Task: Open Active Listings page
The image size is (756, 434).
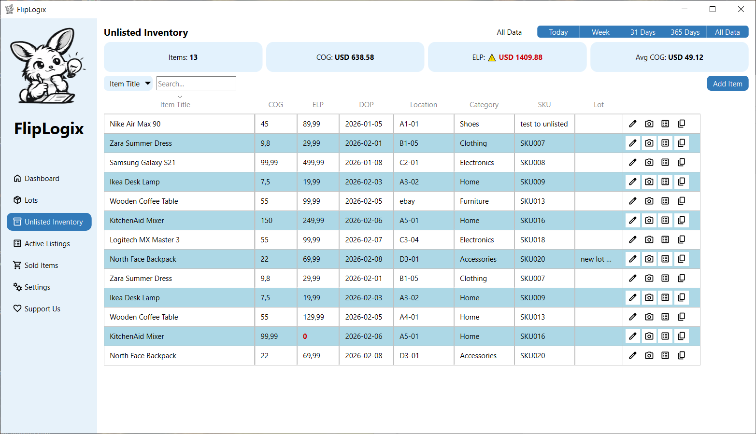Action: coord(47,244)
